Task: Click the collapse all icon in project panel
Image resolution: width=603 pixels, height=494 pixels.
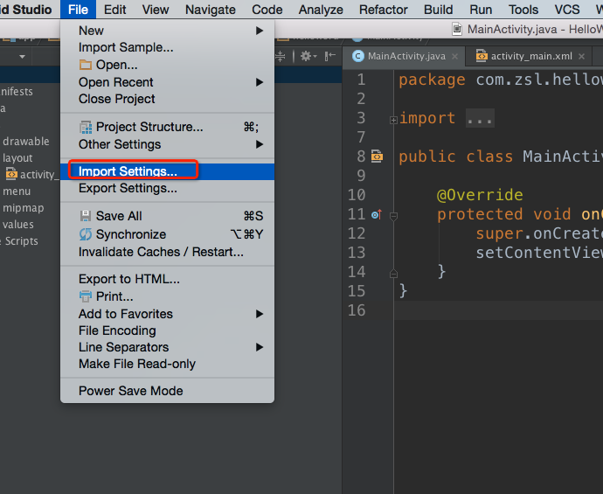Action: click(x=281, y=57)
